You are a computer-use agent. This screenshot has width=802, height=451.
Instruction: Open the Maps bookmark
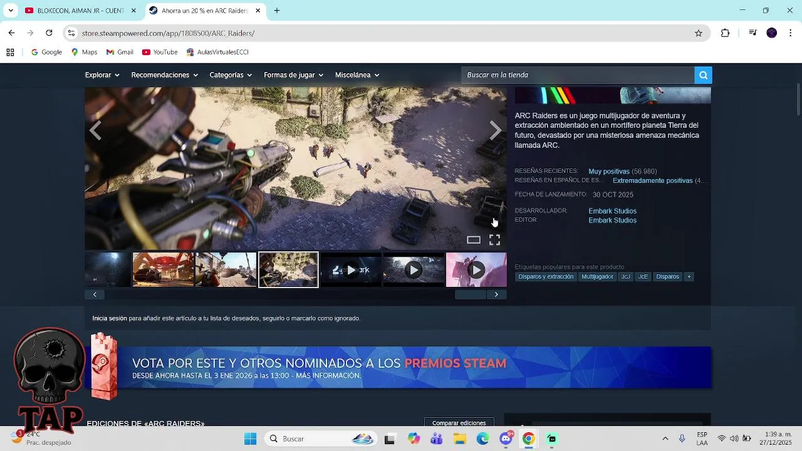[x=84, y=53]
